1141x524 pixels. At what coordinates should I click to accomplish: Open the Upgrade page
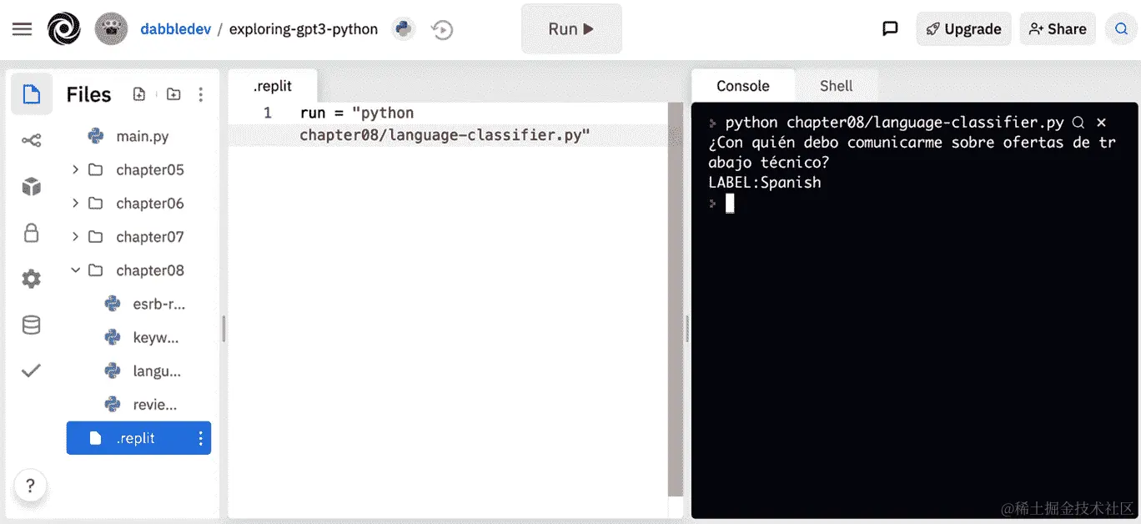coord(963,28)
